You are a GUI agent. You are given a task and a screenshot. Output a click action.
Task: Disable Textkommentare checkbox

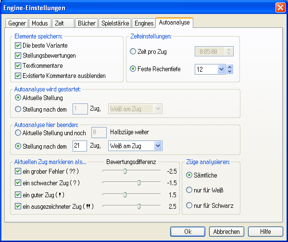pos(18,65)
